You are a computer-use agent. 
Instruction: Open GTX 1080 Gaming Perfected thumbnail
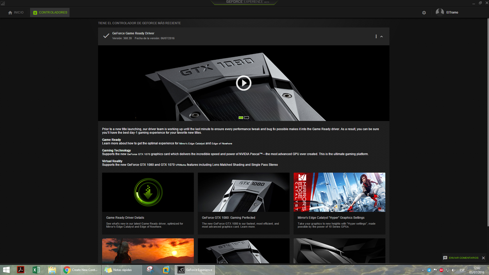coord(244,192)
